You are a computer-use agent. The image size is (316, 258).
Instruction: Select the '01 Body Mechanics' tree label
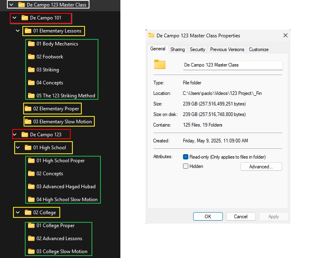[x=57, y=44]
